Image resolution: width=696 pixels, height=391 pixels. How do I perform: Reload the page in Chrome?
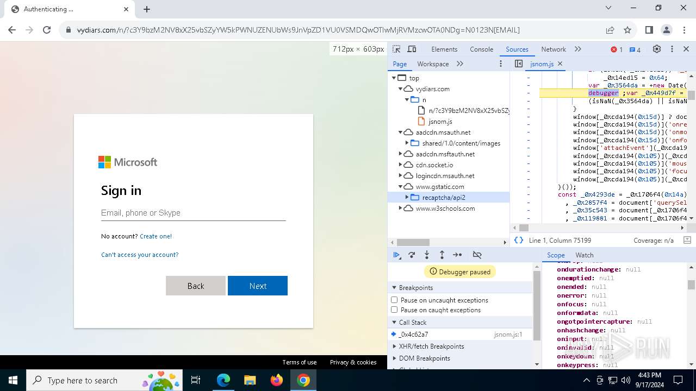coord(47,30)
